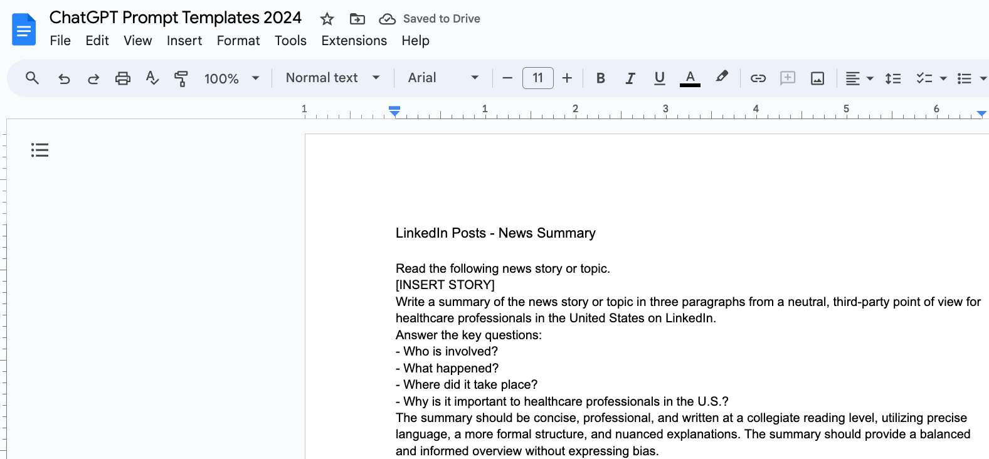
Task: Open the Move to folder icon
Action: click(357, 19)
